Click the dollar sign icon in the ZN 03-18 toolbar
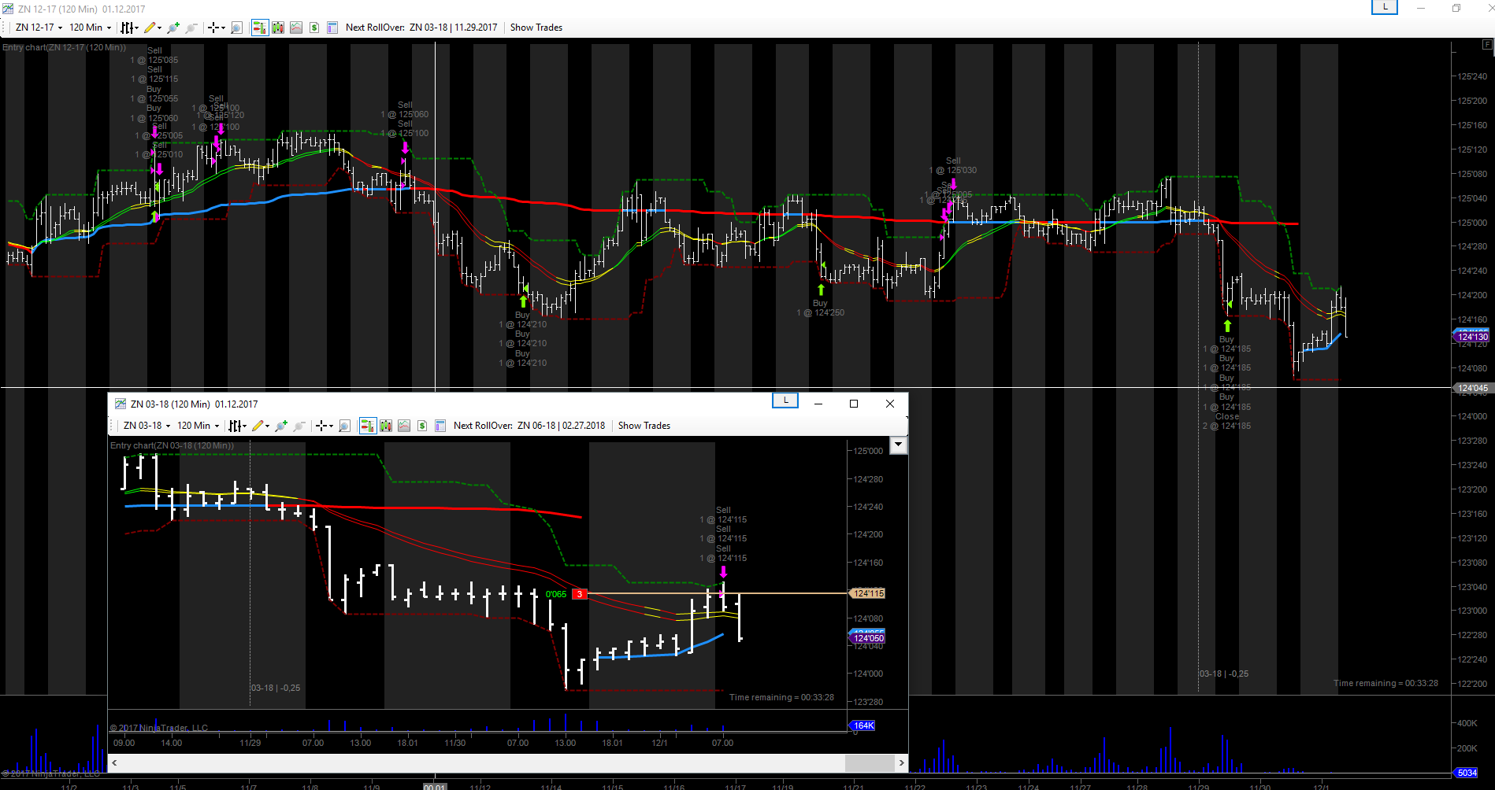 point(422,426)
